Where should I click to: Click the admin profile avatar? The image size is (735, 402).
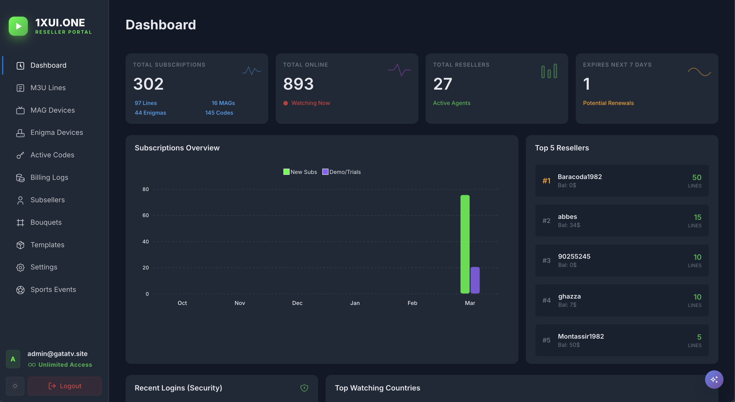(13, 359)
